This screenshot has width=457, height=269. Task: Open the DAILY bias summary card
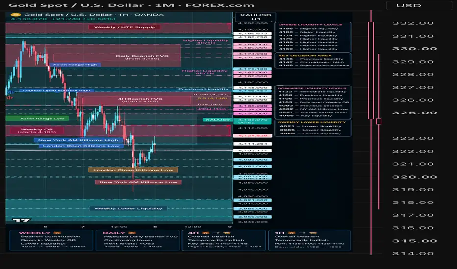coord(138,241)
